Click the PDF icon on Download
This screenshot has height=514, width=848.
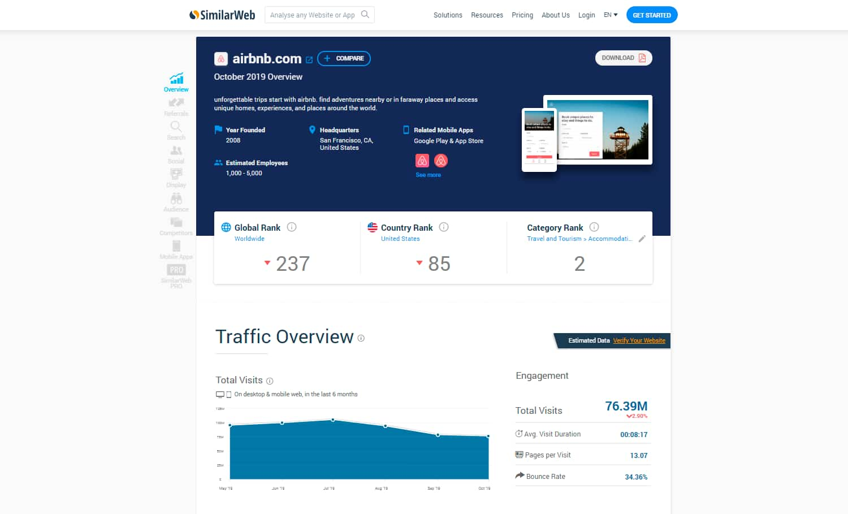pos(642,58)
